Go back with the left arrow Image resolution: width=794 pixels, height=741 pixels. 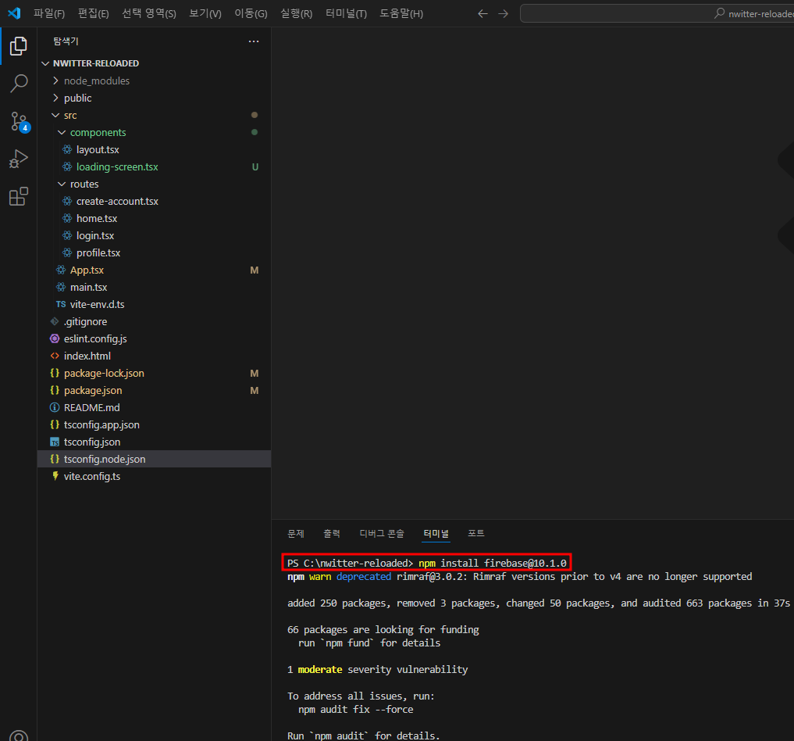(482, 14)
